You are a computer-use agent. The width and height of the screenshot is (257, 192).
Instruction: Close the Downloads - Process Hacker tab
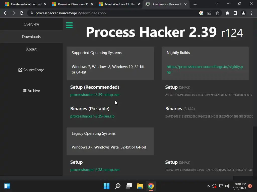click(185, 4)
